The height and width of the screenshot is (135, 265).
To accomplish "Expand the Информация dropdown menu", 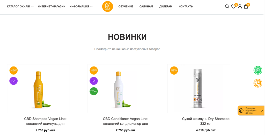I will [x=81, y=6].
